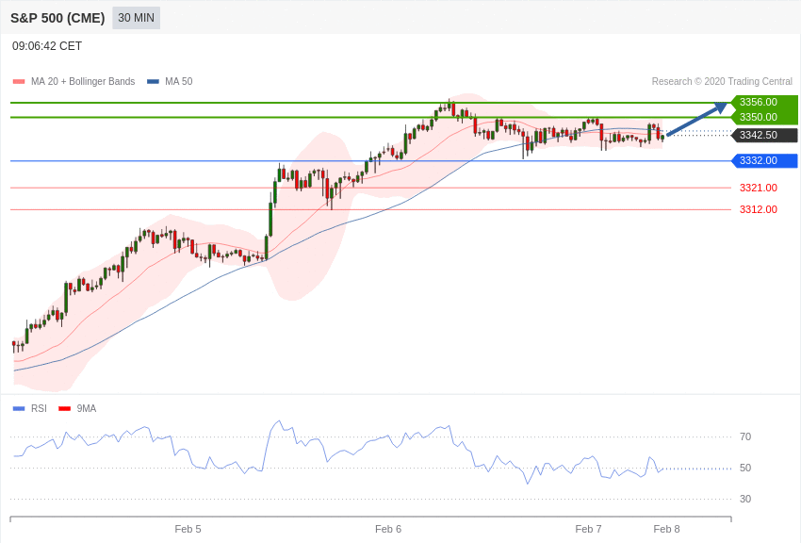
Task: Click the RSI 70 level label
Action: [x=745, y=436]
